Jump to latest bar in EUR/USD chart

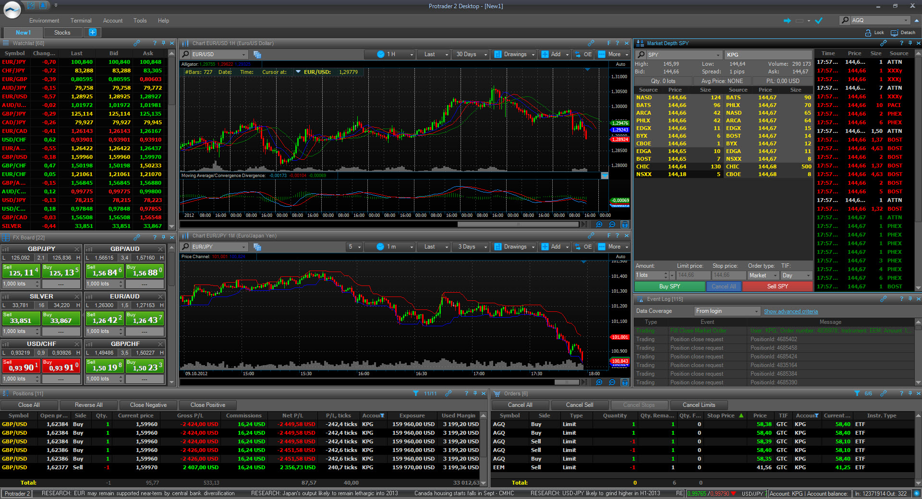pyautogui.click(x=584, y=224)
